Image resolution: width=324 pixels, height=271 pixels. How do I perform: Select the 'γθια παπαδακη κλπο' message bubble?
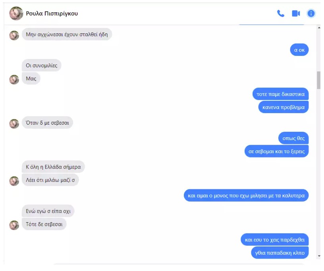[x=280, y=253]
